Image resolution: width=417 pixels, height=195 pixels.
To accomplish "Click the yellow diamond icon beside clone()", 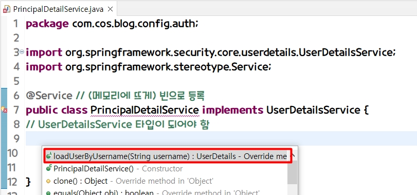I will tap(48, 181).
